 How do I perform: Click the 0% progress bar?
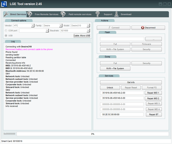tap(93, 134)
